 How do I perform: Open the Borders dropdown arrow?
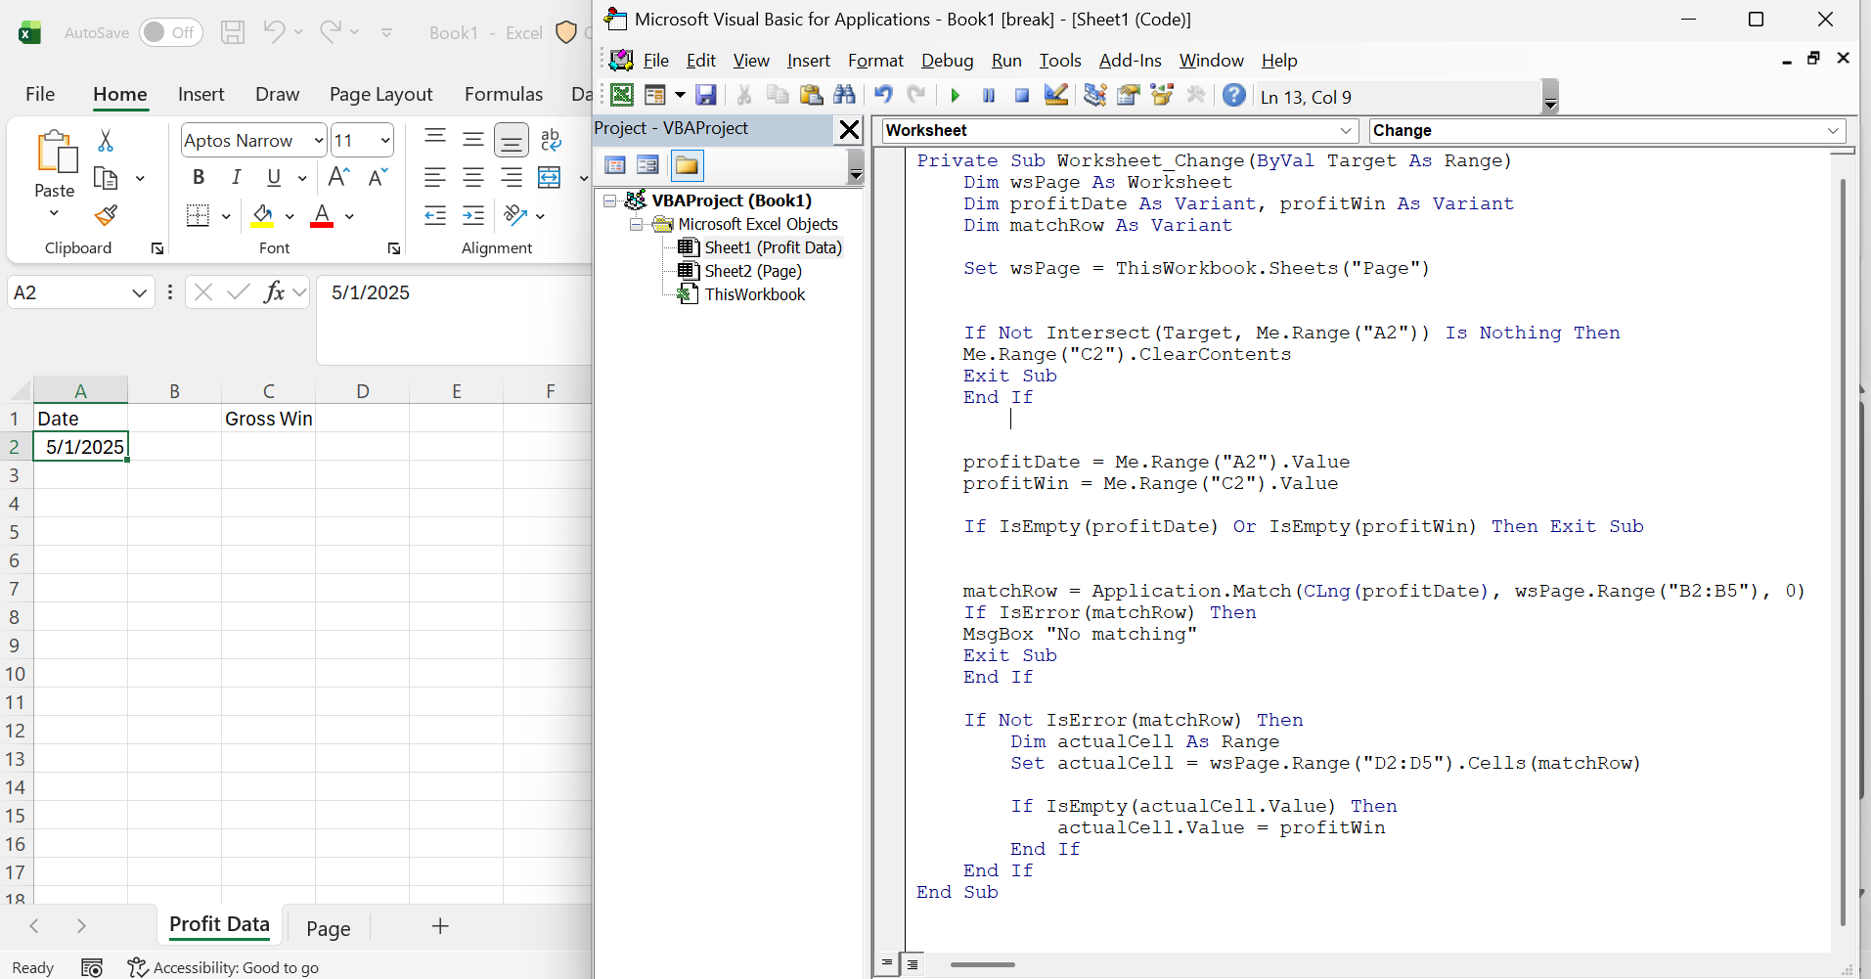point(226,216)
